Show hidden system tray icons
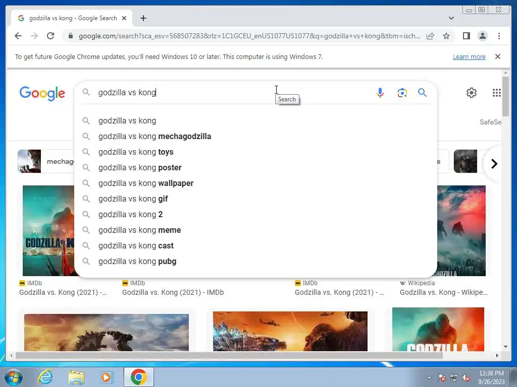Viewport: 517px width, 387px height. click(x=429, y=377)
